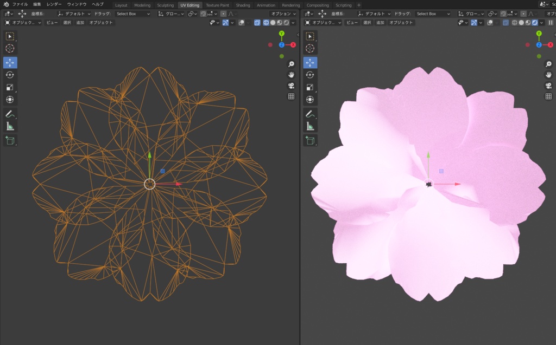Click the red X axis on left gizmo
The image size is (556, 345).
click(293, 44)
